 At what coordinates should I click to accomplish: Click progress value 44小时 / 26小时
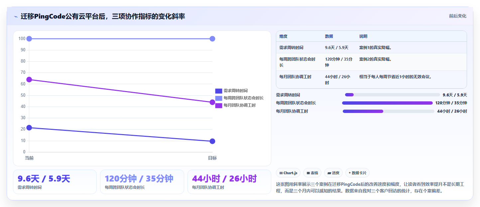coord(452,111)
